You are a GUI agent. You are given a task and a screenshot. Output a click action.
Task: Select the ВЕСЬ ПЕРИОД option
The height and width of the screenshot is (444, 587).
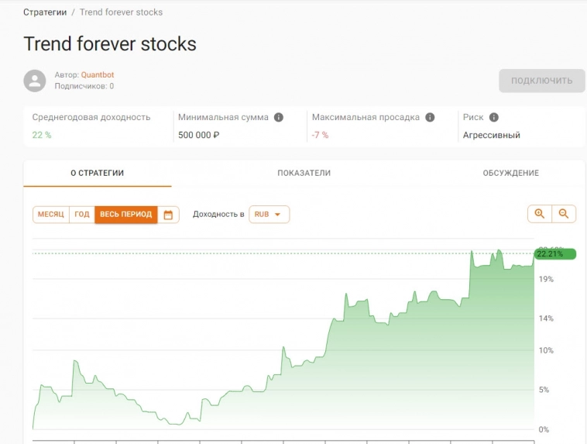[125, 215]
